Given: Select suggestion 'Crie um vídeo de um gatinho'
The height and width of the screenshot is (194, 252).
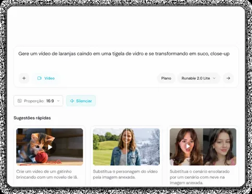Looking at the screenshot, I should tap(47, 174).
